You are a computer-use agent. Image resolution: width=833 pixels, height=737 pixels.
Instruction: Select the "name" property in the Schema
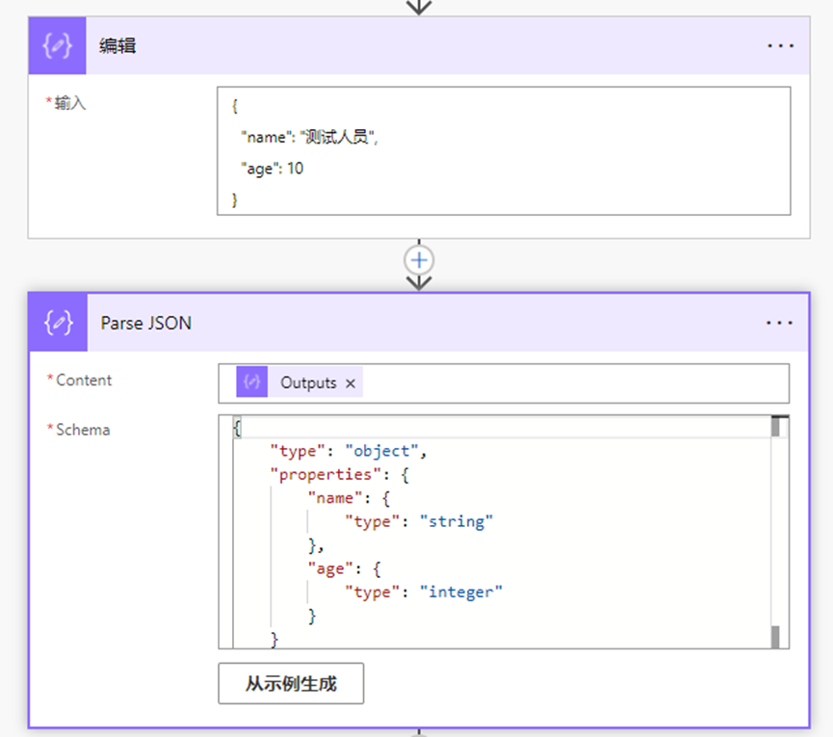(x=332, y=497)
